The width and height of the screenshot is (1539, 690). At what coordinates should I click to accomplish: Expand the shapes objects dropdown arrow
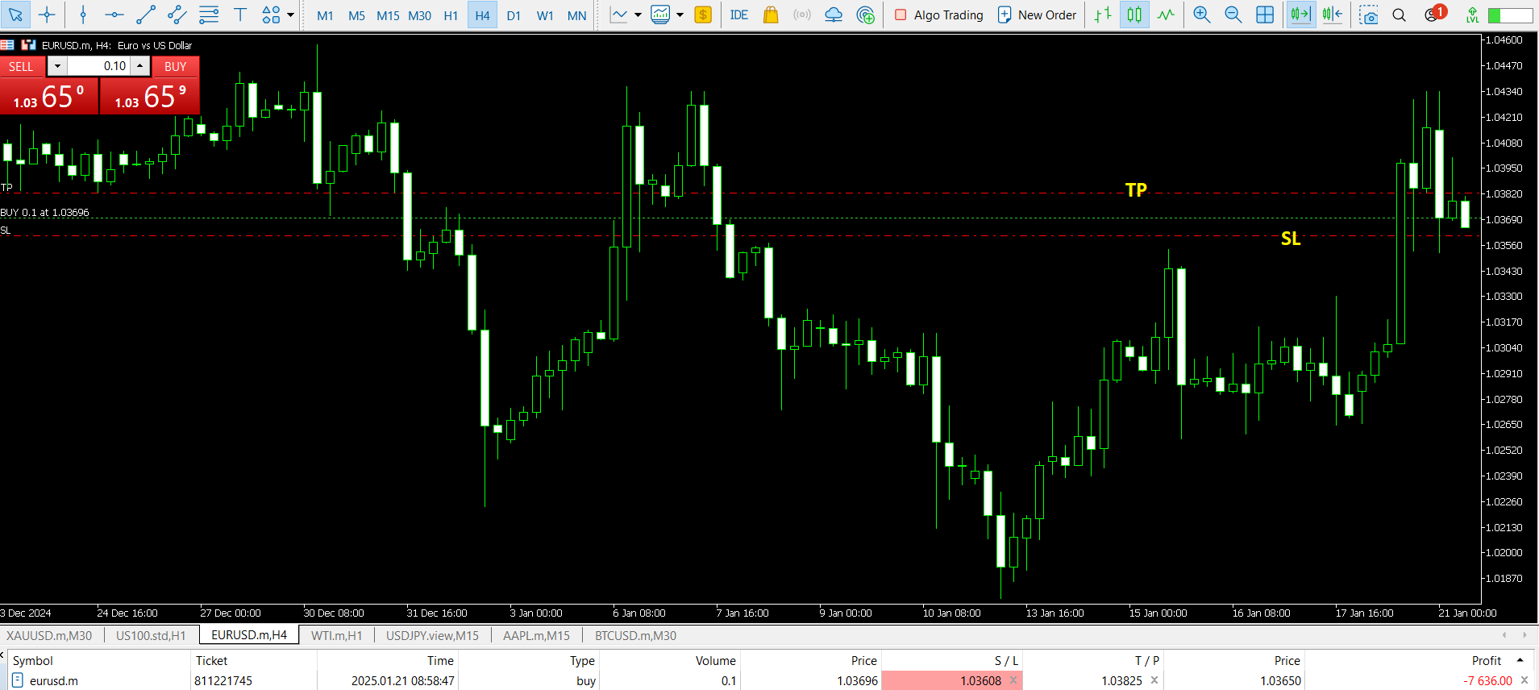pos(290,15)
